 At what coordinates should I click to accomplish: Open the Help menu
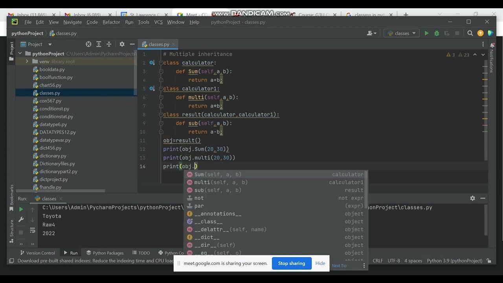click(x=195, y=22)
